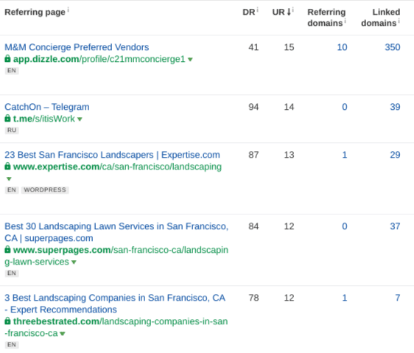Expand dropdown arrow after t.me/s/itisWork
This screenshot has height=353, width=414.
click(80, 119)
